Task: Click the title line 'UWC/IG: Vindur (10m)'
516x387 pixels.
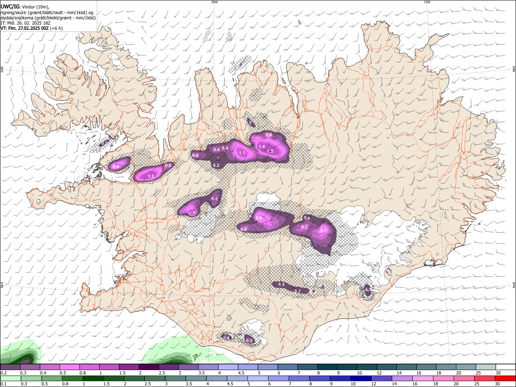Action: [25, 6]
